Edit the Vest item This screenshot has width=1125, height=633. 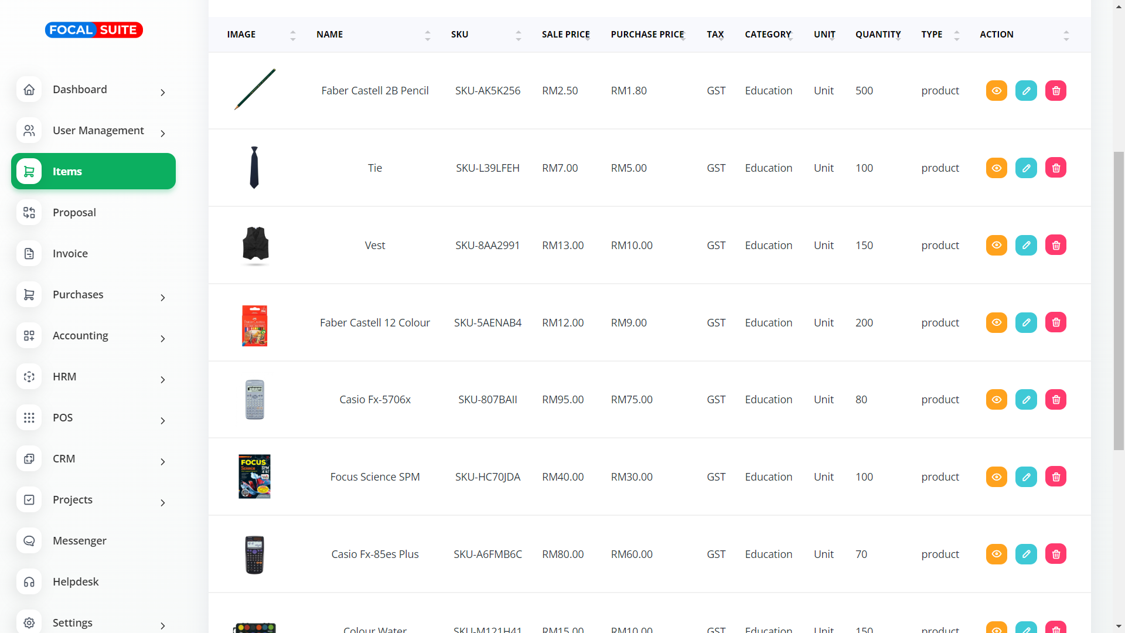(1026, 245)
